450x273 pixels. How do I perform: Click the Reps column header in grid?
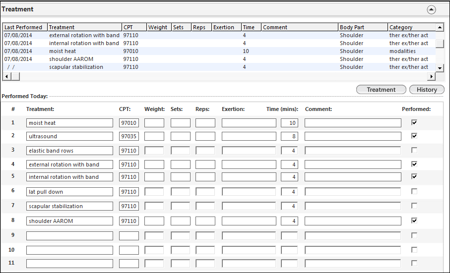201,27
